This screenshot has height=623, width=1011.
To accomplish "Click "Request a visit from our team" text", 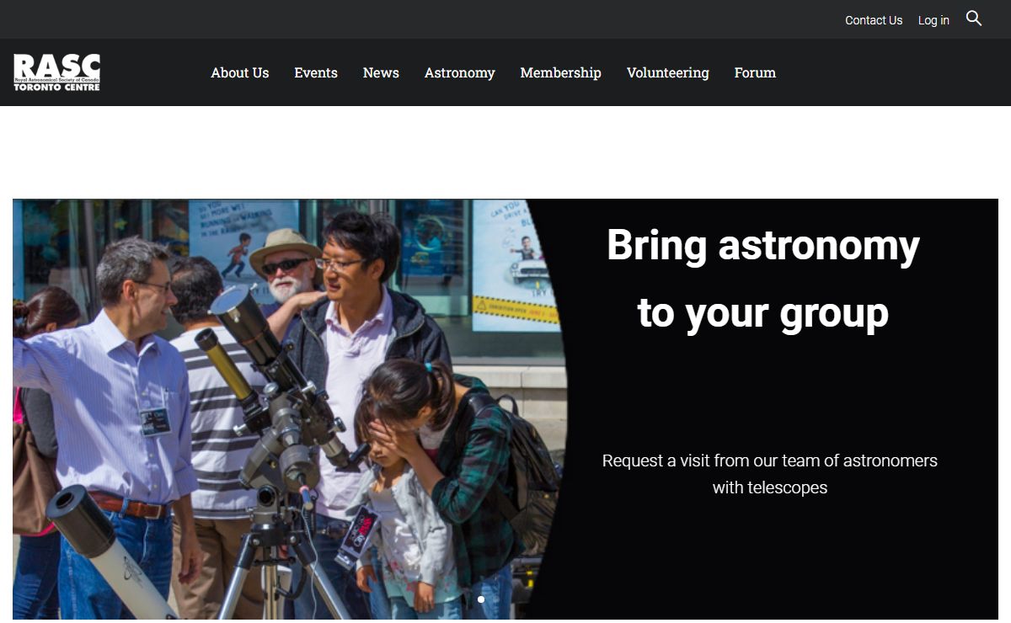I will [770, 474].
